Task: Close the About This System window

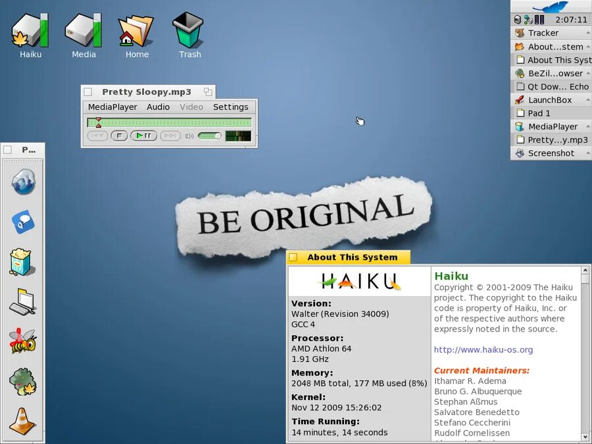Action: pos(293,257)
